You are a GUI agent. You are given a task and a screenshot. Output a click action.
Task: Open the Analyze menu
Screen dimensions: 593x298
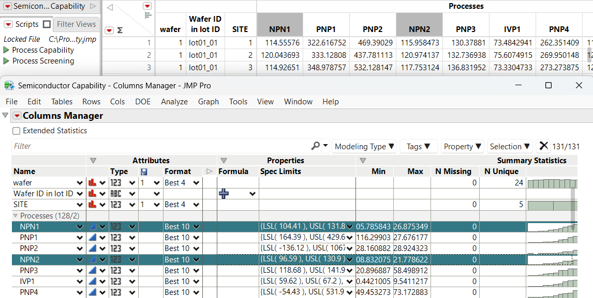pyautogui.click(x=174, y=102)
